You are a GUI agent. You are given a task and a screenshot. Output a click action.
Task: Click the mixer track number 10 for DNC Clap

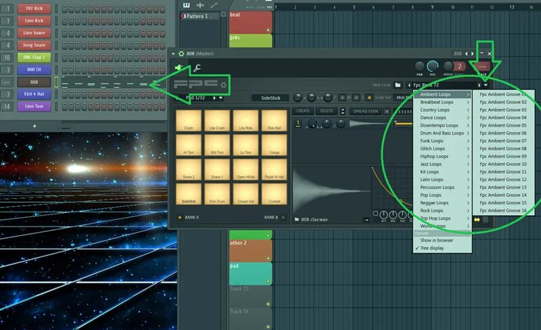(x=7, y=57)
